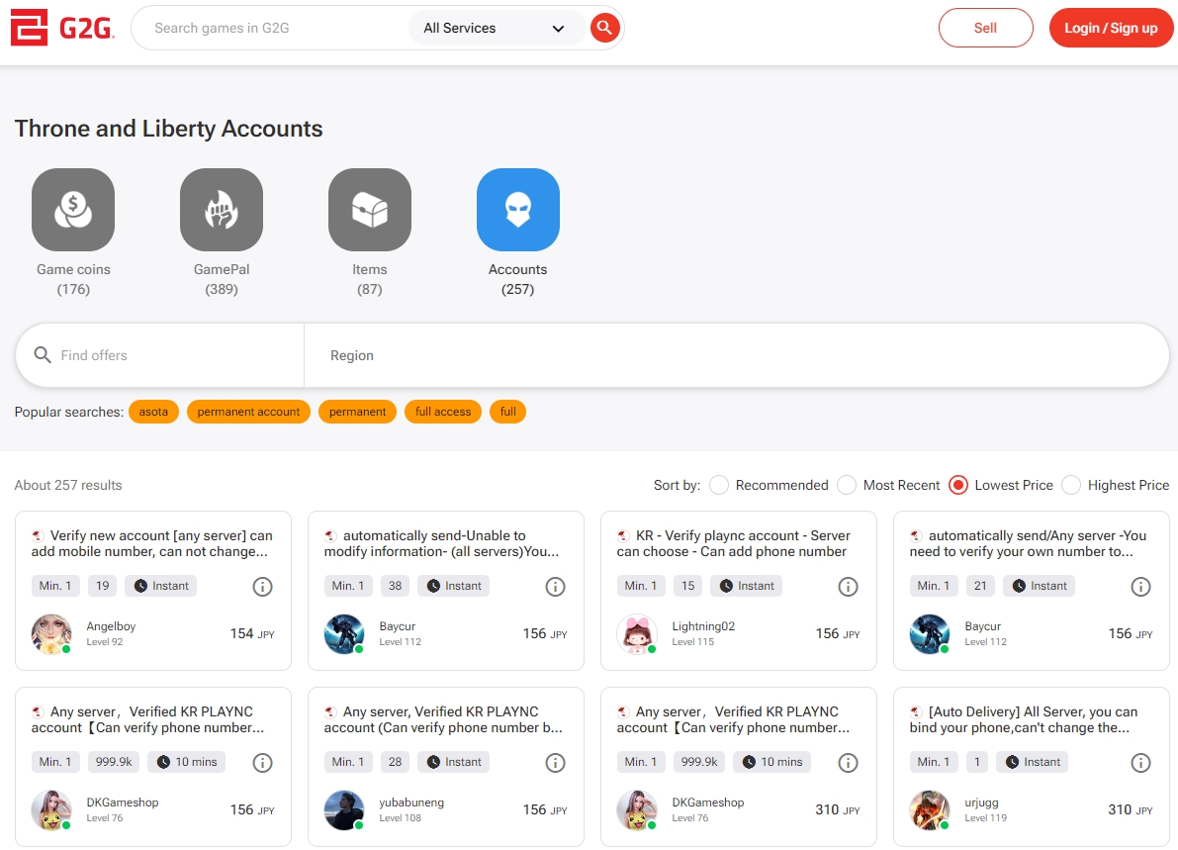Screen dimensions: 1178x850
Task: Click the Accounts (257) label
Action: tap(517, 279)
